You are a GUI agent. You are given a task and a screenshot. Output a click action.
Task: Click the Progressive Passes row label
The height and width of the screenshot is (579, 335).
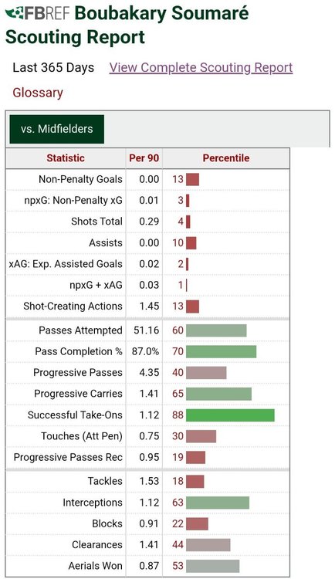[x=77, y=373]
